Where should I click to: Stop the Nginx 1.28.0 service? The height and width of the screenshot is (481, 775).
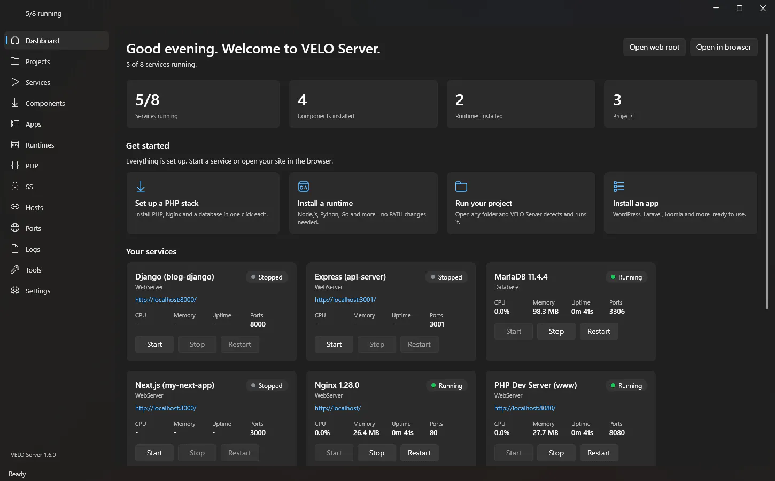tap(377, 453)
